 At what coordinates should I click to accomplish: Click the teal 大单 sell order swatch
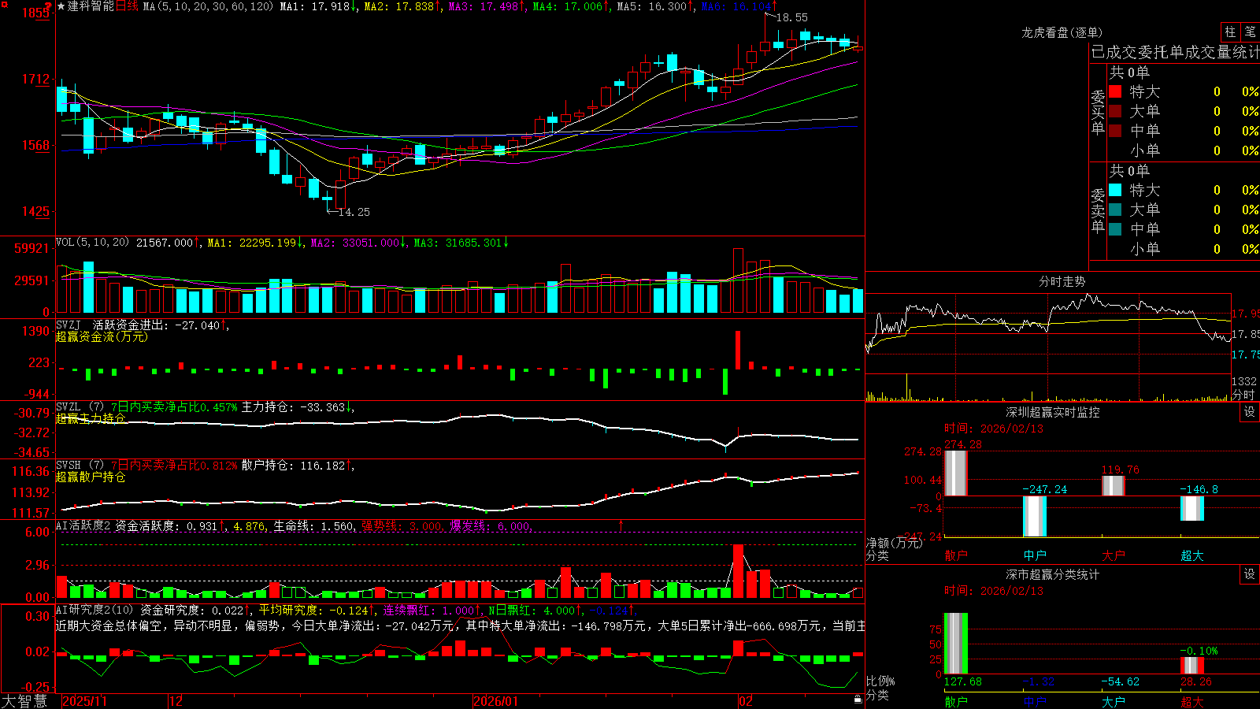click(1115, 210)
